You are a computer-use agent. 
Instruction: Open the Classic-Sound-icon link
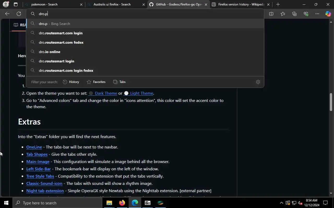tap(44, 183)
